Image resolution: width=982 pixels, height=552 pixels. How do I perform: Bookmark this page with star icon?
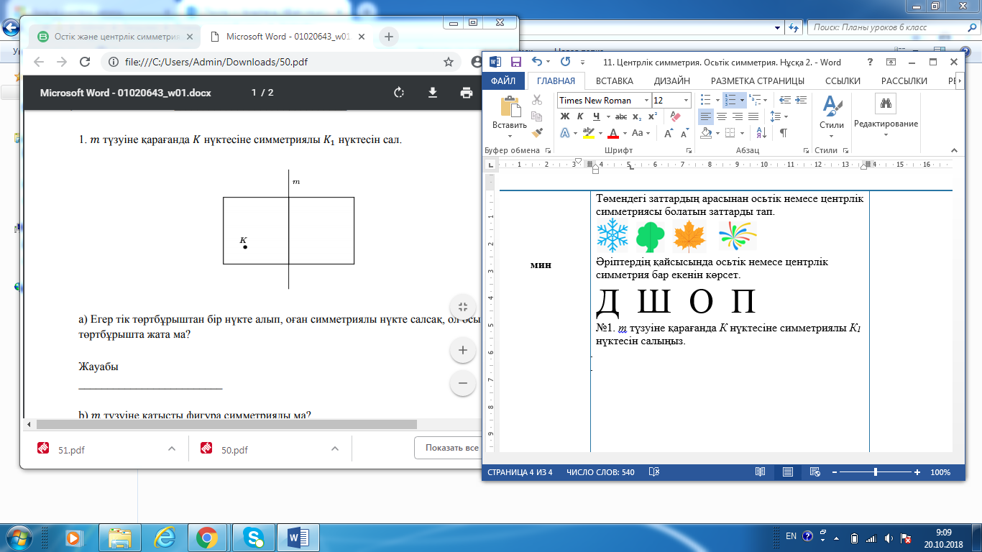(x=449, y=62)
